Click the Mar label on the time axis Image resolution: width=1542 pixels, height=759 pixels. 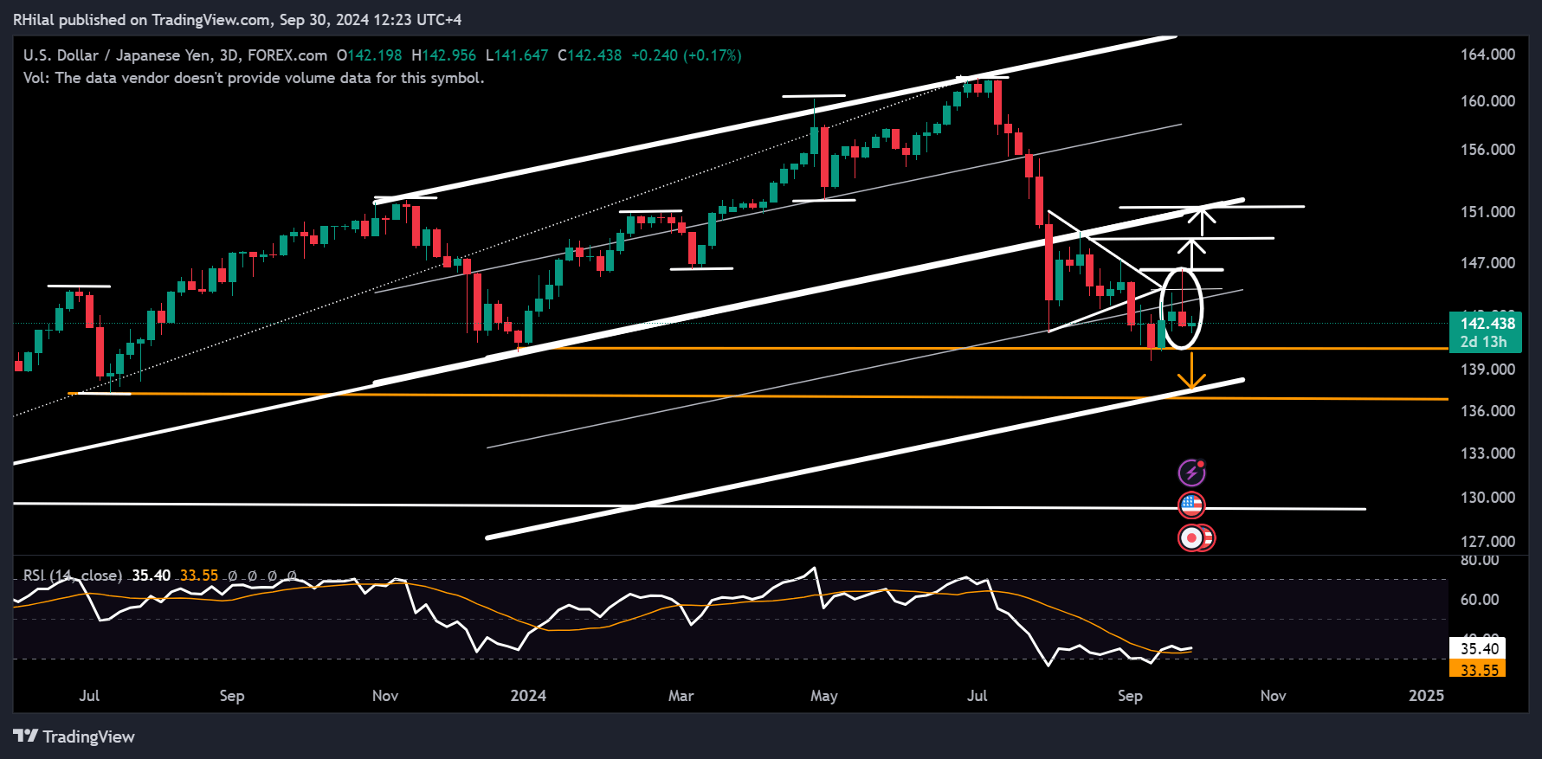[x=681, y=696]
